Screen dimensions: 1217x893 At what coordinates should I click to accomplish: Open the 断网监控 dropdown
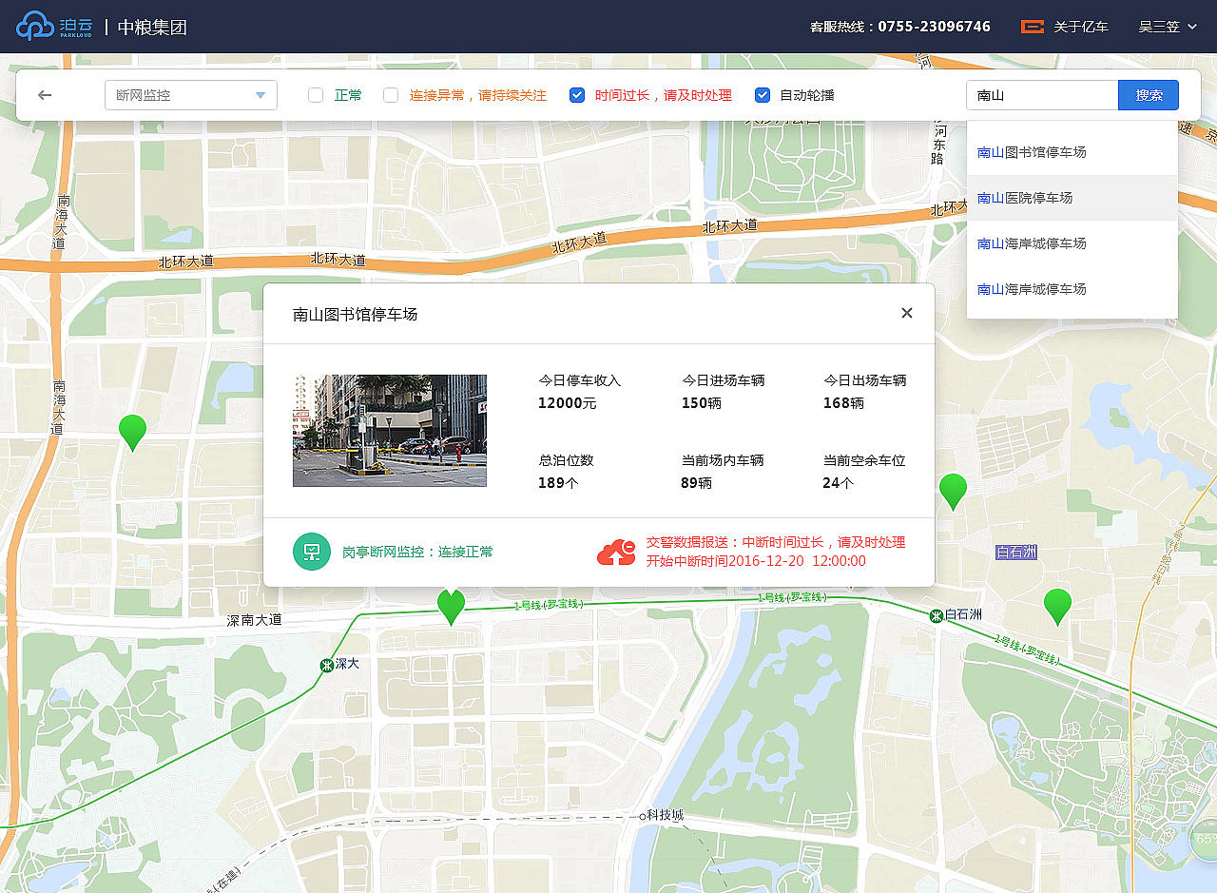pos(190,95)
